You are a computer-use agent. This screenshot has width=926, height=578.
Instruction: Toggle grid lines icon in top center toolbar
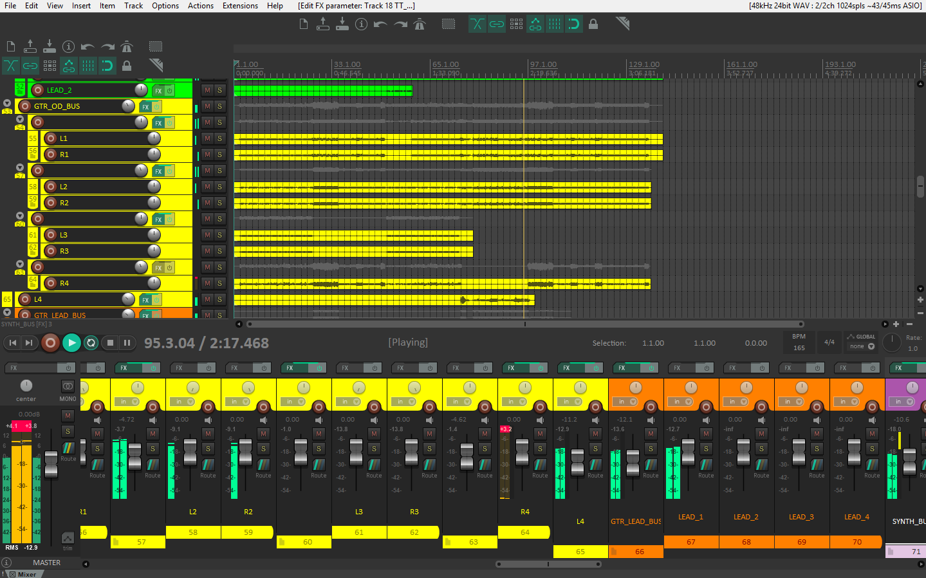555,24
